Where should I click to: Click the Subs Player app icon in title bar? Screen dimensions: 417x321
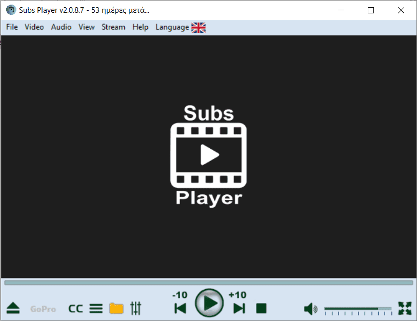click(x=11, y=10)
